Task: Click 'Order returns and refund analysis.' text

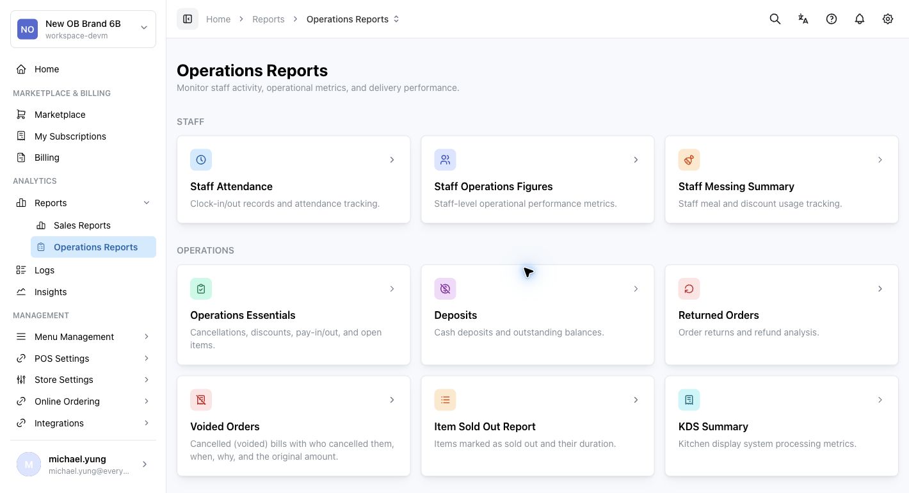Action: coord(749,332)
